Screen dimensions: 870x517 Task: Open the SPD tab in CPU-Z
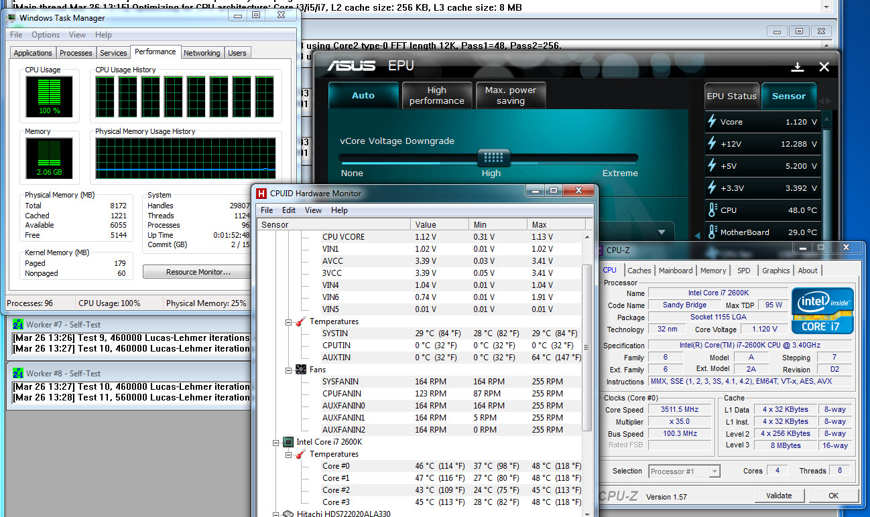coord(743,271)
